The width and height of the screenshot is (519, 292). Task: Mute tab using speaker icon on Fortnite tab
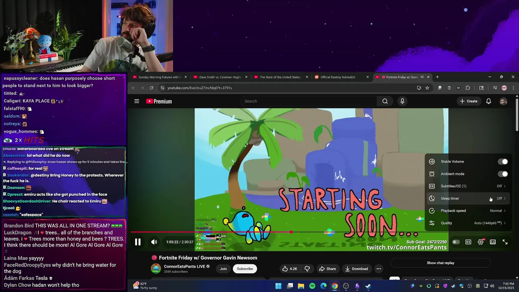[422, 77]
